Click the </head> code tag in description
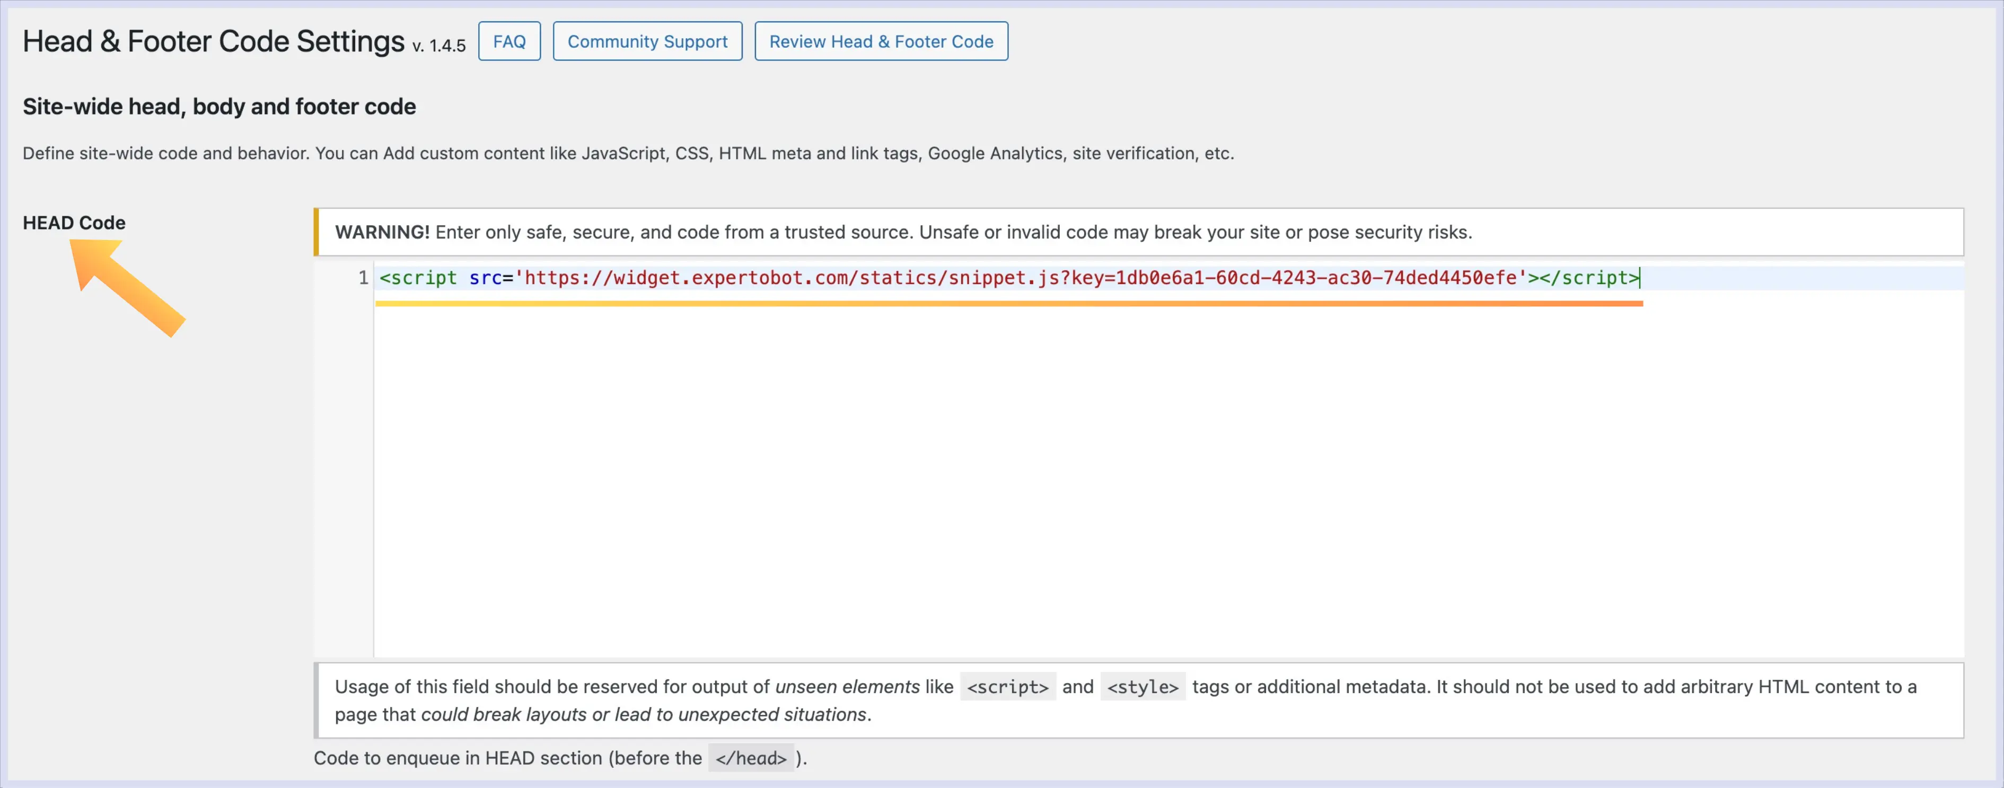 (751, 758)
